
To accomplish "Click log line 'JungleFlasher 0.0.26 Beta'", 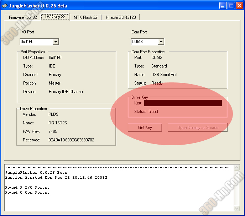I will [36, 173].
